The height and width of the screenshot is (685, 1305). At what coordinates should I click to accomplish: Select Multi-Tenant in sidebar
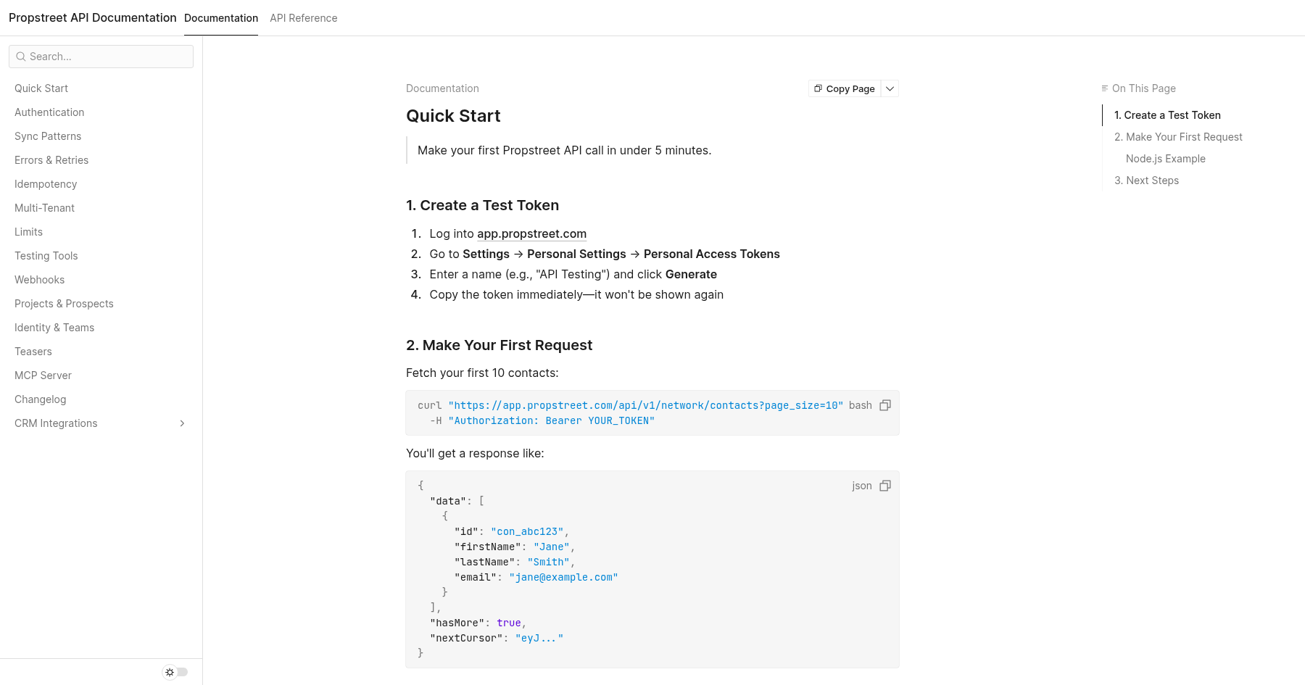pyautogui.click(x=44, y=208)
